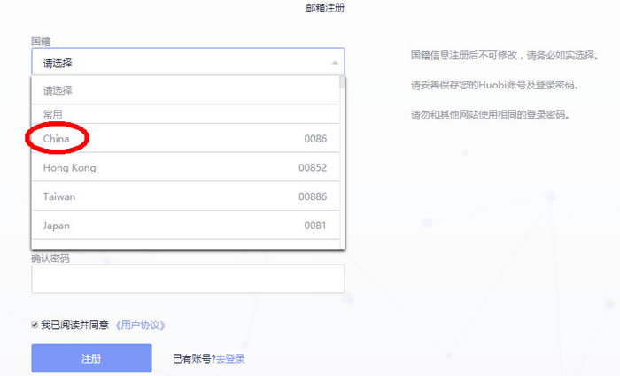The width and height of the screenshot is (620, 376).
Task: Toggle the 我已阅读并同意 checkbox
Action: click(x=35, y=325)
